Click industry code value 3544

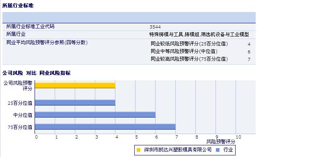point(155,27)
